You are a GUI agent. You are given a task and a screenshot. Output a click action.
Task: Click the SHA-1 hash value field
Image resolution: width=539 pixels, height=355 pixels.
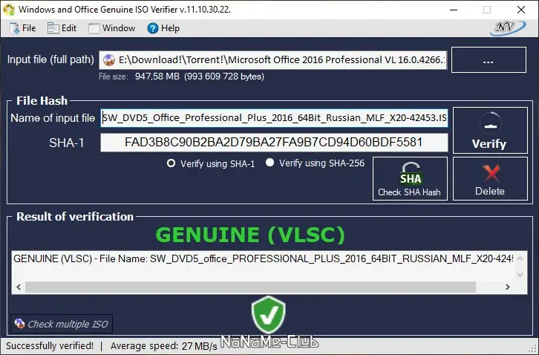(x=274, y=143)
